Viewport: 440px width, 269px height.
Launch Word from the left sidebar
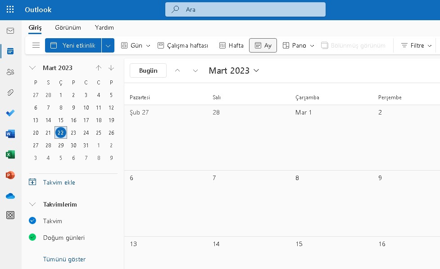(10, 134)
